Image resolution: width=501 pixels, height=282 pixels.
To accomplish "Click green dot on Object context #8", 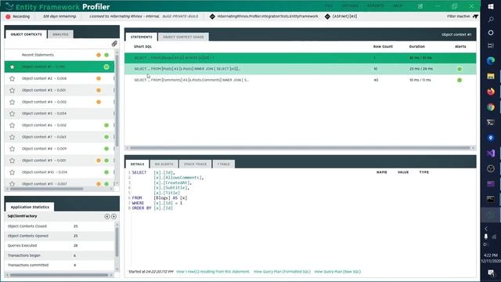I will 106,149.
